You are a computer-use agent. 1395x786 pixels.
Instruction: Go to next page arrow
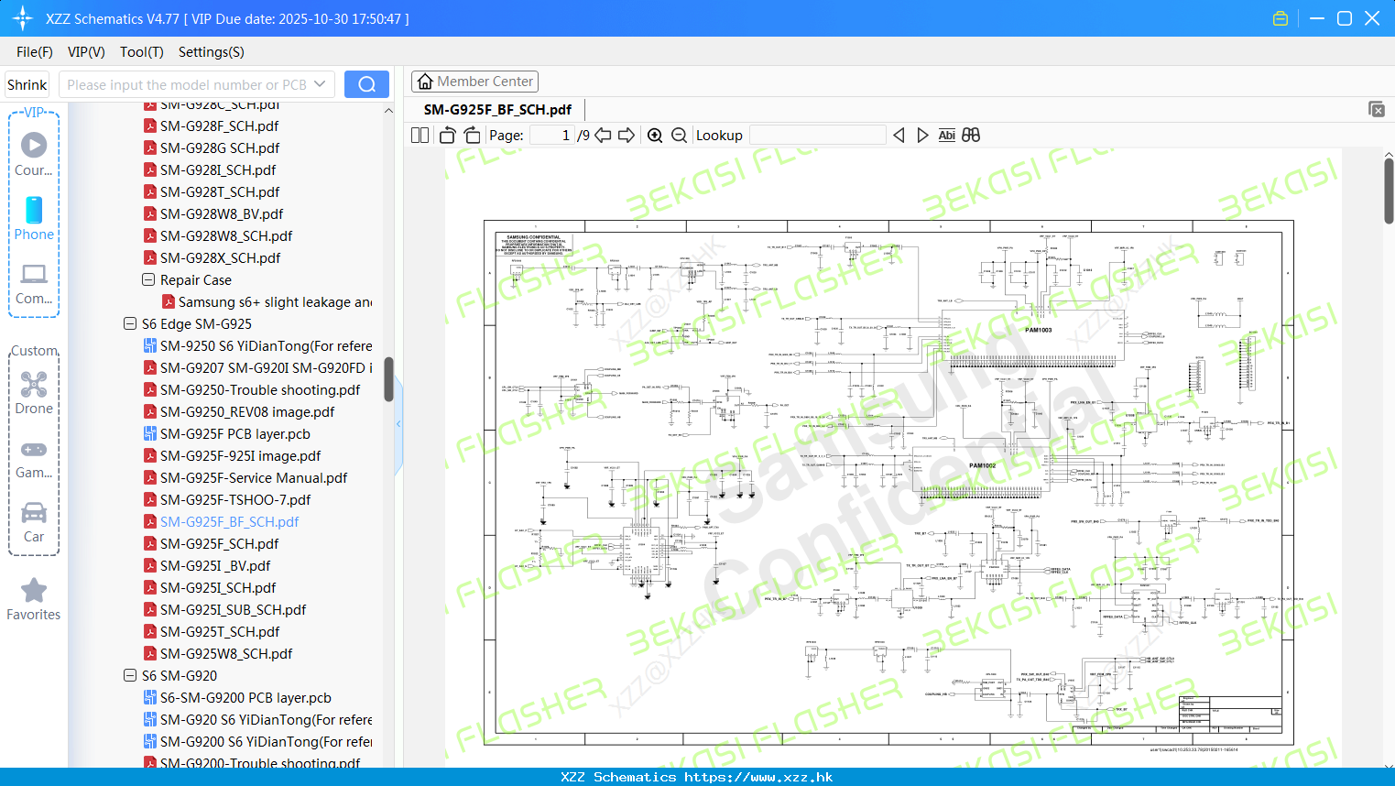click(x=627, y=135)
